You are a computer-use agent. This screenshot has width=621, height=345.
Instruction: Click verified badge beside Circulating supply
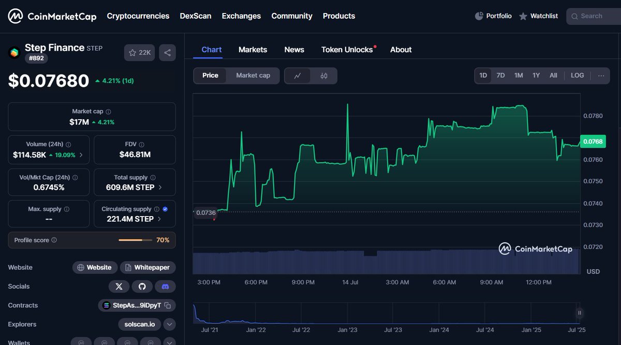pos(165,209)
